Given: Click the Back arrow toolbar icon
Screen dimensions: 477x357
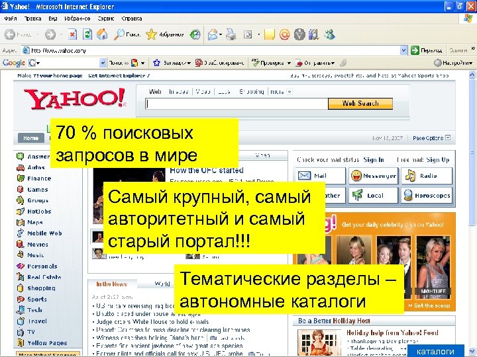Looking at the screenshot, I should 10,34.
